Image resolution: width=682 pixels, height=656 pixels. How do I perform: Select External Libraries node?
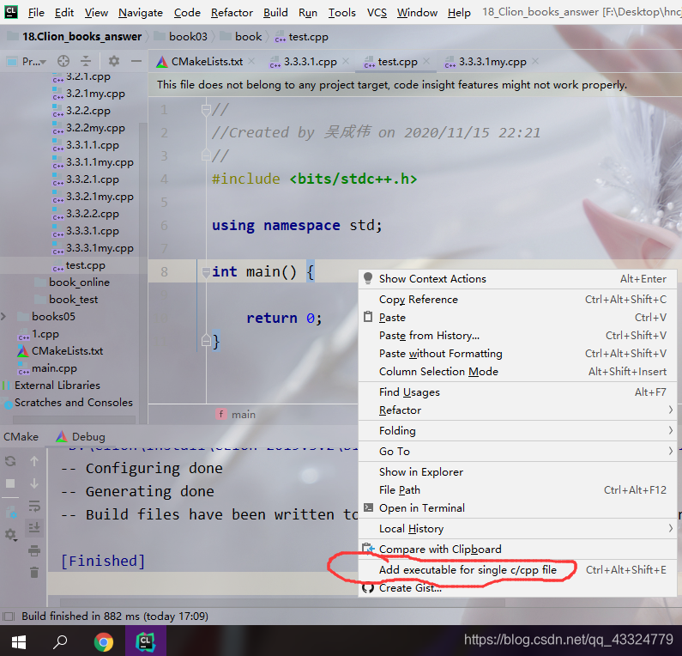pyautogui.click(x=51, y=386)
